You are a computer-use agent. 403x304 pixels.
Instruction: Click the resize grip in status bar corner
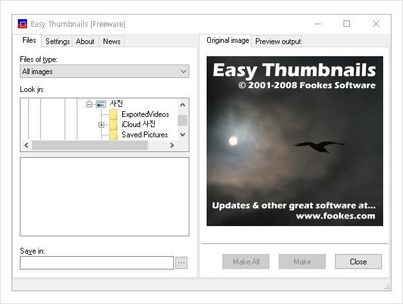point(387,287)
